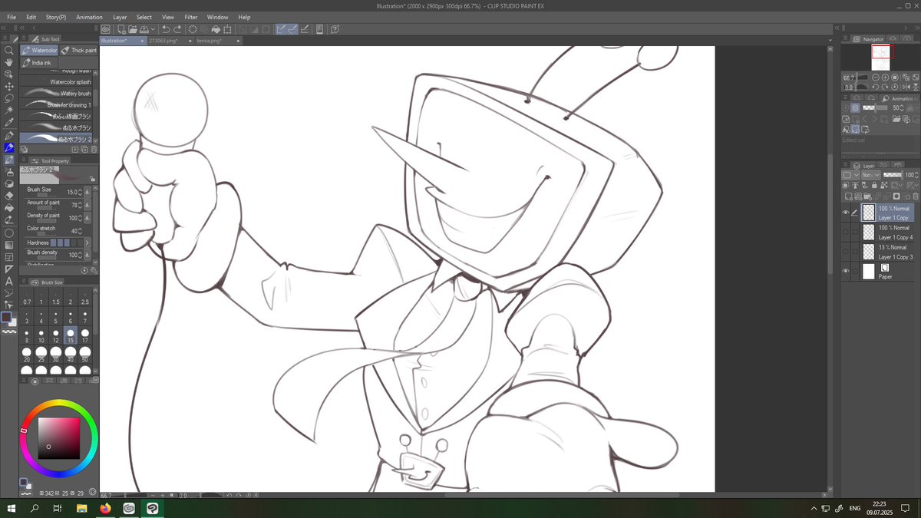The height and width of the screenshot is (518, 921).
Task: Open the Filter menu
Action: pos(191,17)
